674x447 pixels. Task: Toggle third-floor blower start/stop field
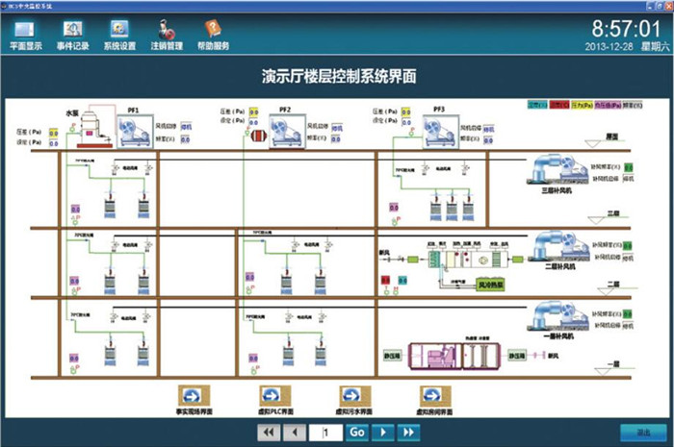629,179
